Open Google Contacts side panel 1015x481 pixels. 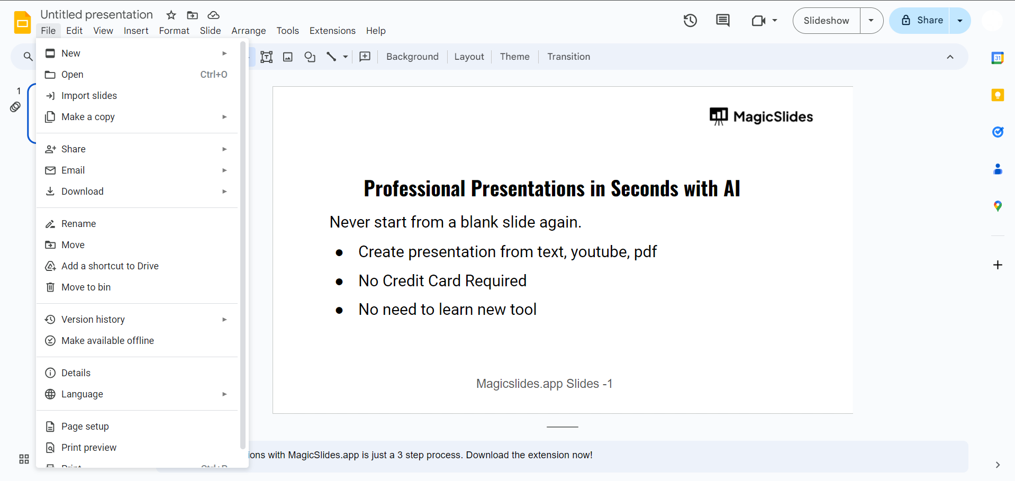(998, 169)
